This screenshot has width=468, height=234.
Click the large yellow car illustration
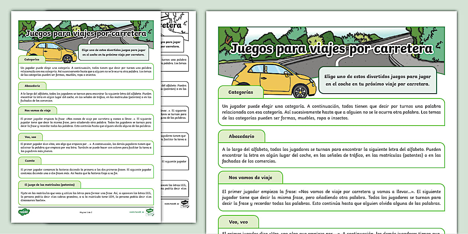point(275,79)
